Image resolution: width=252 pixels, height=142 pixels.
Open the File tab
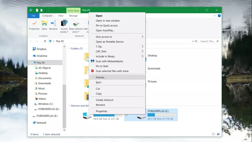[34, 16]
